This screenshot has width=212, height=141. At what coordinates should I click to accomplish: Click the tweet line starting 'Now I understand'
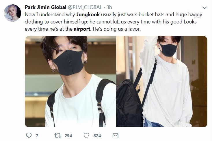click(x=114, y=14)
